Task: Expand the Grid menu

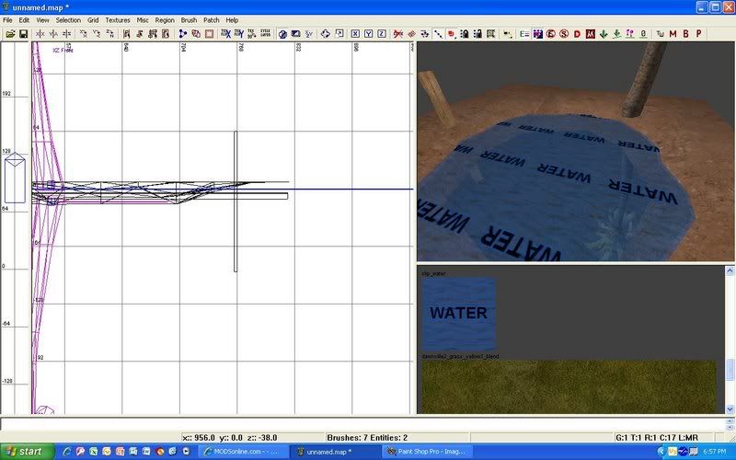Action: [x=93, y=19]
